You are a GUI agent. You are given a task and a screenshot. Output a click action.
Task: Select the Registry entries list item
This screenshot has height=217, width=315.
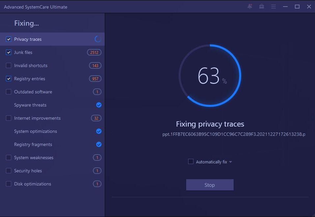tap(52, 79)
